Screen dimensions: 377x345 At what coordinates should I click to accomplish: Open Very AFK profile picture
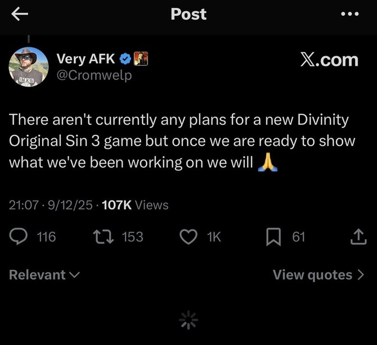pyautogui.click(x=28, y=67)
